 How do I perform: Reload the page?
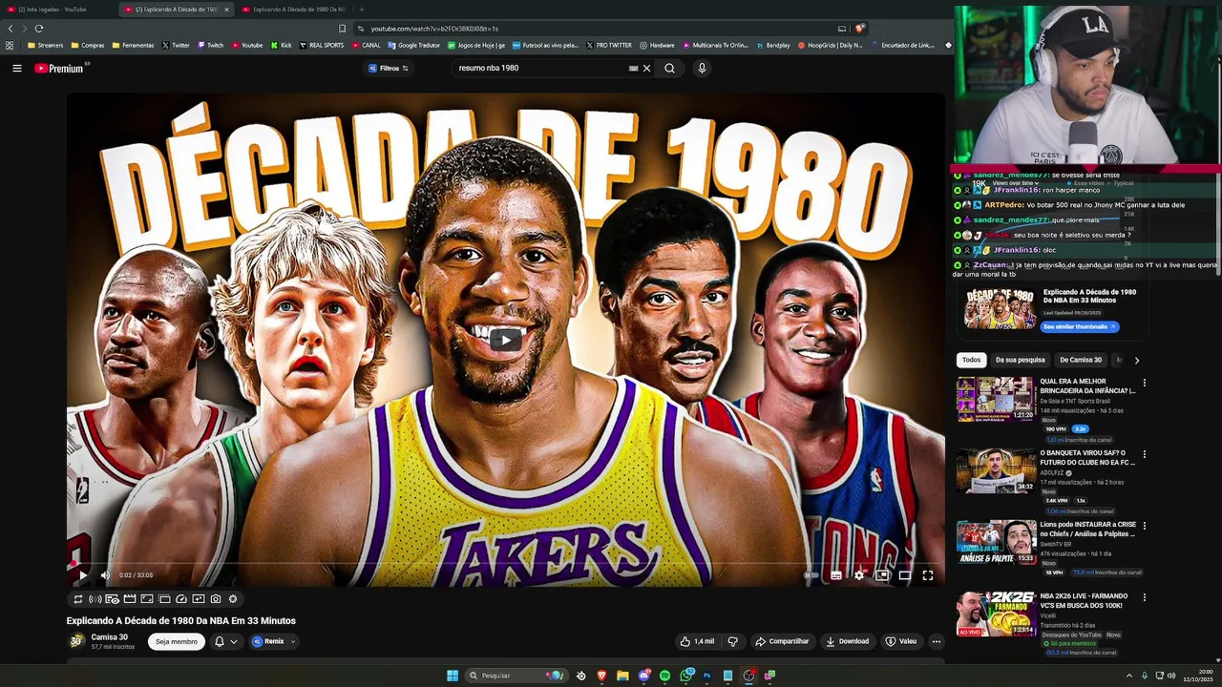click(x=39, y=29)
